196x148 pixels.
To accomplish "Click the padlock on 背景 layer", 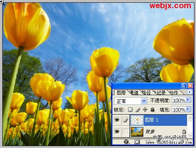I will pyautogui.click(x=184, y=132).
